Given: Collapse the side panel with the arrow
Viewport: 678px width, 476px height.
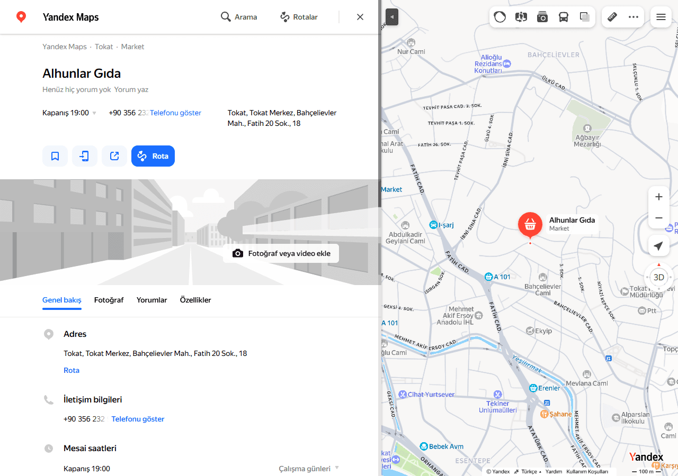Looking at the screenshot, I should (x=391, y=16).
